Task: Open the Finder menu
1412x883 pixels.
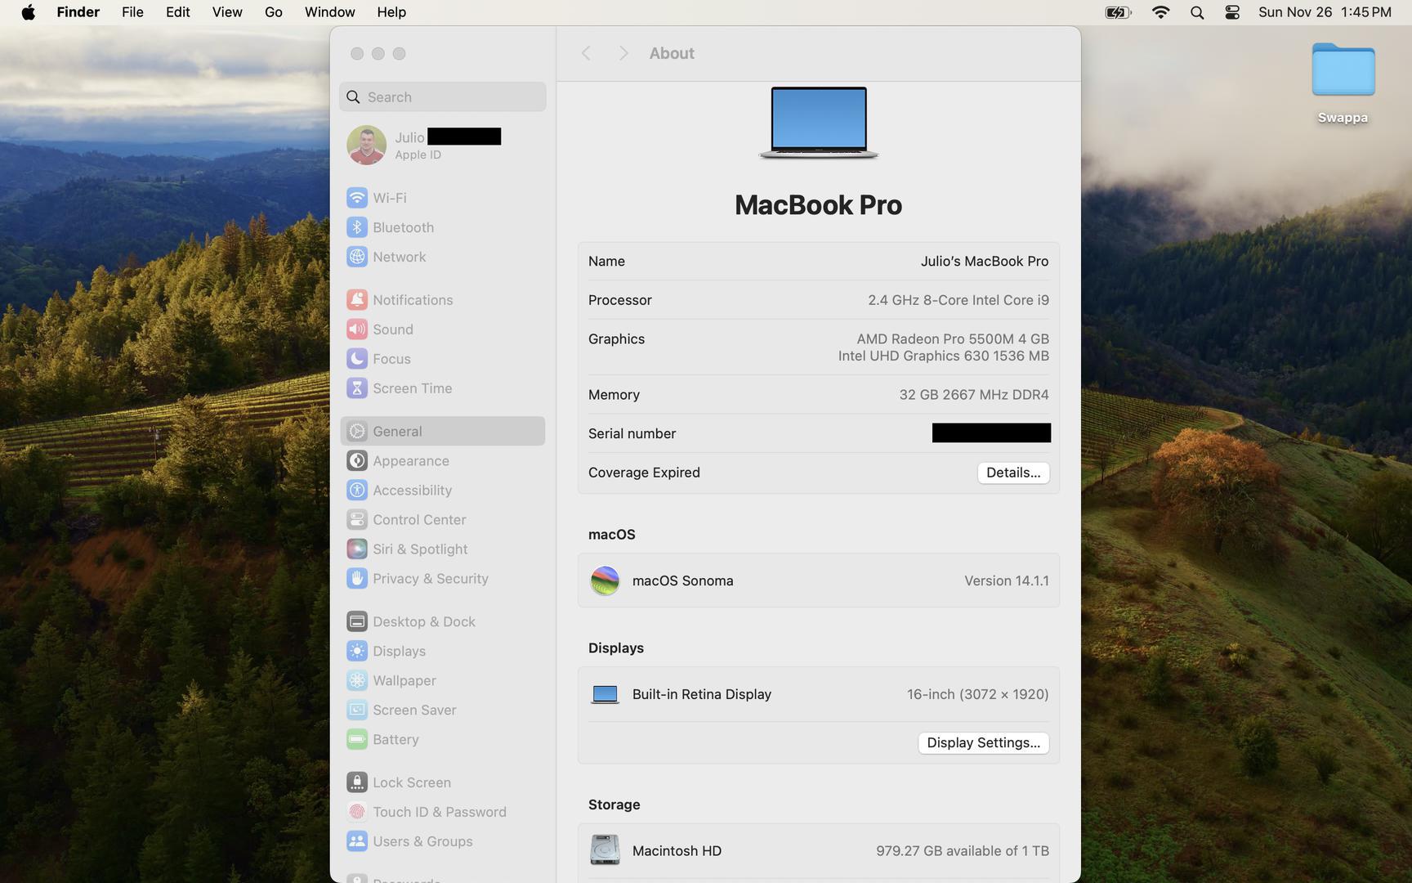Action: tap(78, 12)
